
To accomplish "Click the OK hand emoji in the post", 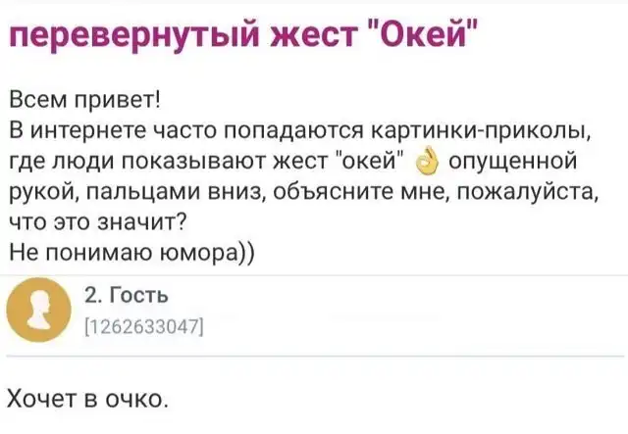I will point(425,161).
